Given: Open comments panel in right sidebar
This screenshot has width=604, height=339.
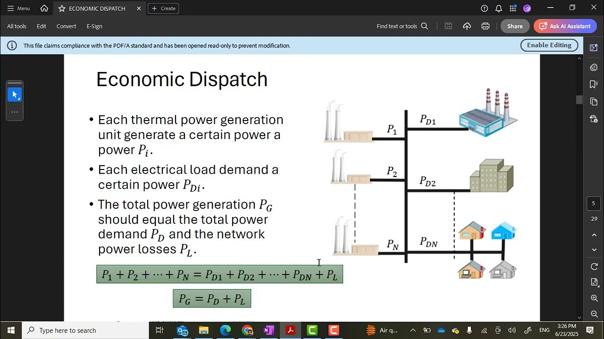Looking at the screenshot, I should coord(594,67).
